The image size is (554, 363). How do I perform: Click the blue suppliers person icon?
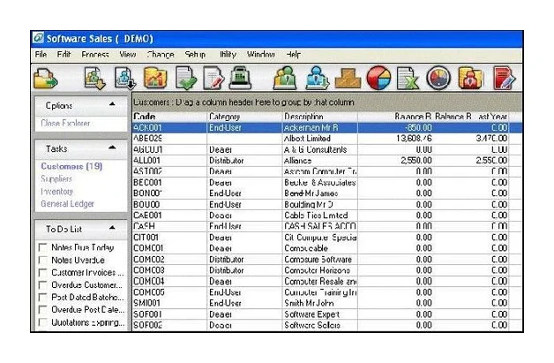coord(317,79)
